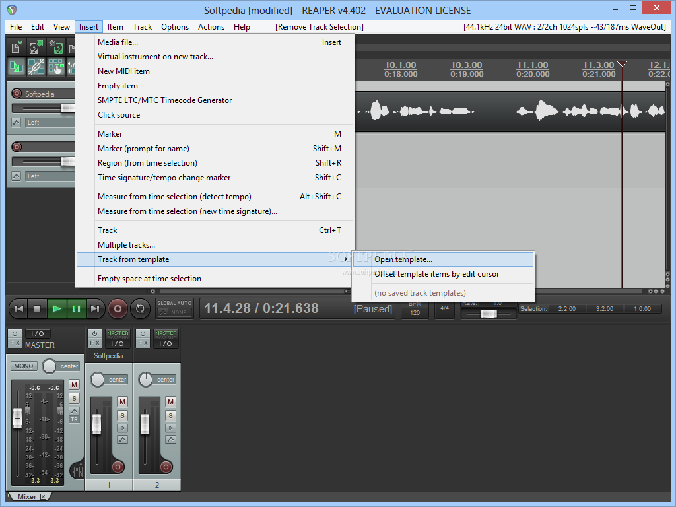676x507 pixels.
Task: Click the transport Record button
Action: click(118, 308)
